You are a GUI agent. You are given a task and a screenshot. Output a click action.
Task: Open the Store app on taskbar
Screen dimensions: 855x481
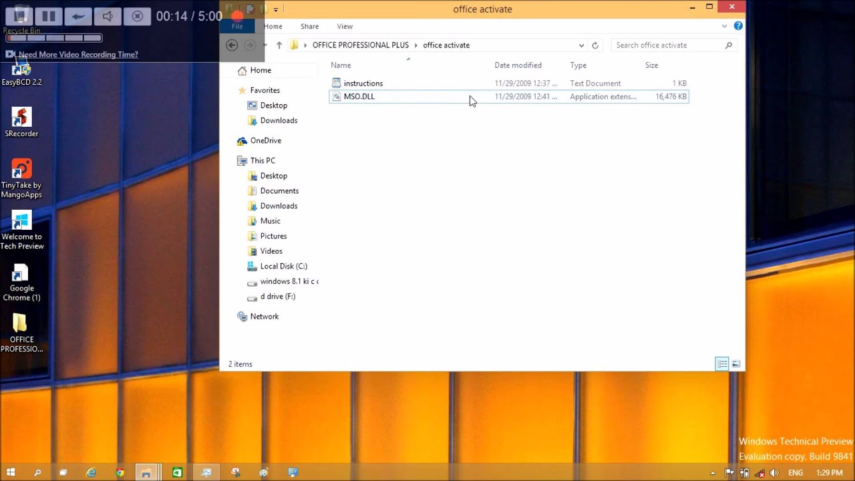(x=177, y=472)
